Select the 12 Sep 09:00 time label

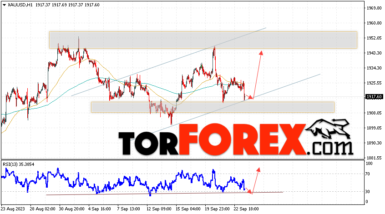click(159, 209)
